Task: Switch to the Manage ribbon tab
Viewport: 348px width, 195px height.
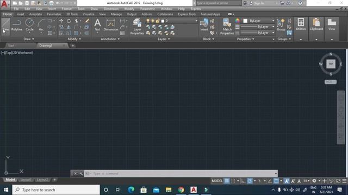Action: pyautogui.click(x=116, y=14)
